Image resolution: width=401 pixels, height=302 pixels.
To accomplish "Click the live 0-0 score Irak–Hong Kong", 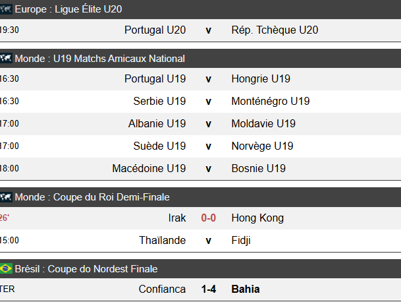I will [209, 218].
